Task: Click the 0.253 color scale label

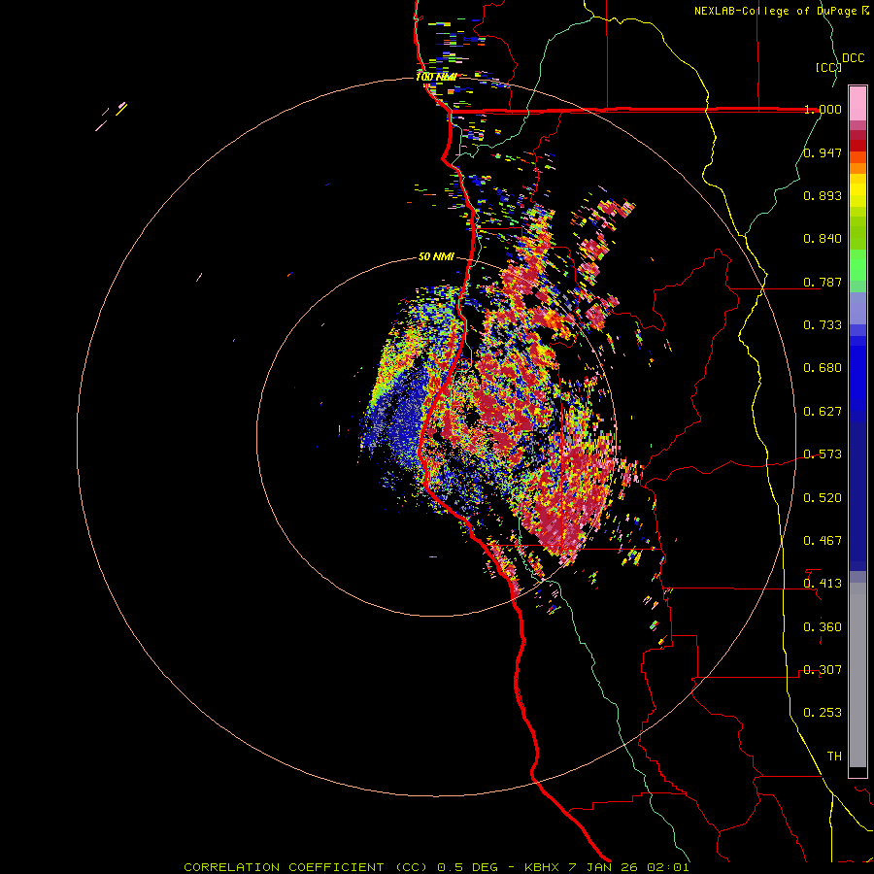Action: [823, 713]
